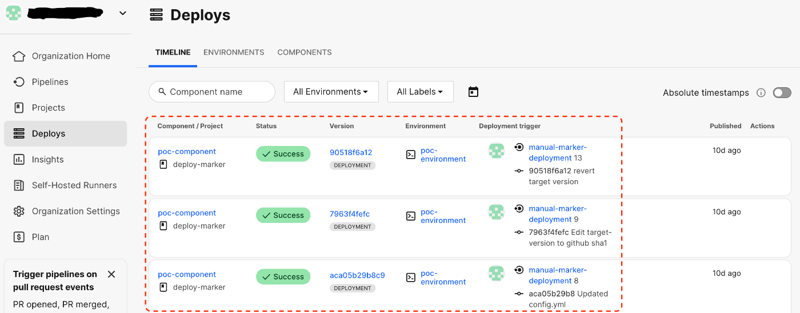
Task: Open poc-environment in the 7963f4fefc row
Action: tap(443, 216)
